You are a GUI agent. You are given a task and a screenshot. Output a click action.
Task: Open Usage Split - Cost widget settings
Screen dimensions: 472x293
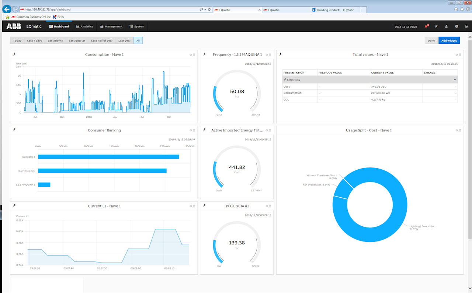(x=457, y=130)
